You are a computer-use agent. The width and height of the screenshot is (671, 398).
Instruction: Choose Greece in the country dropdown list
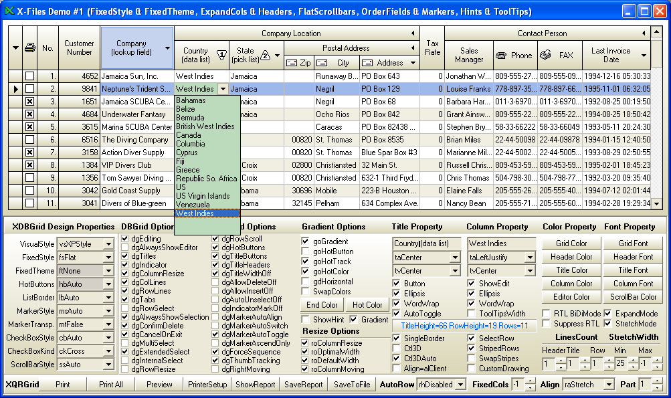coord(187,170)
